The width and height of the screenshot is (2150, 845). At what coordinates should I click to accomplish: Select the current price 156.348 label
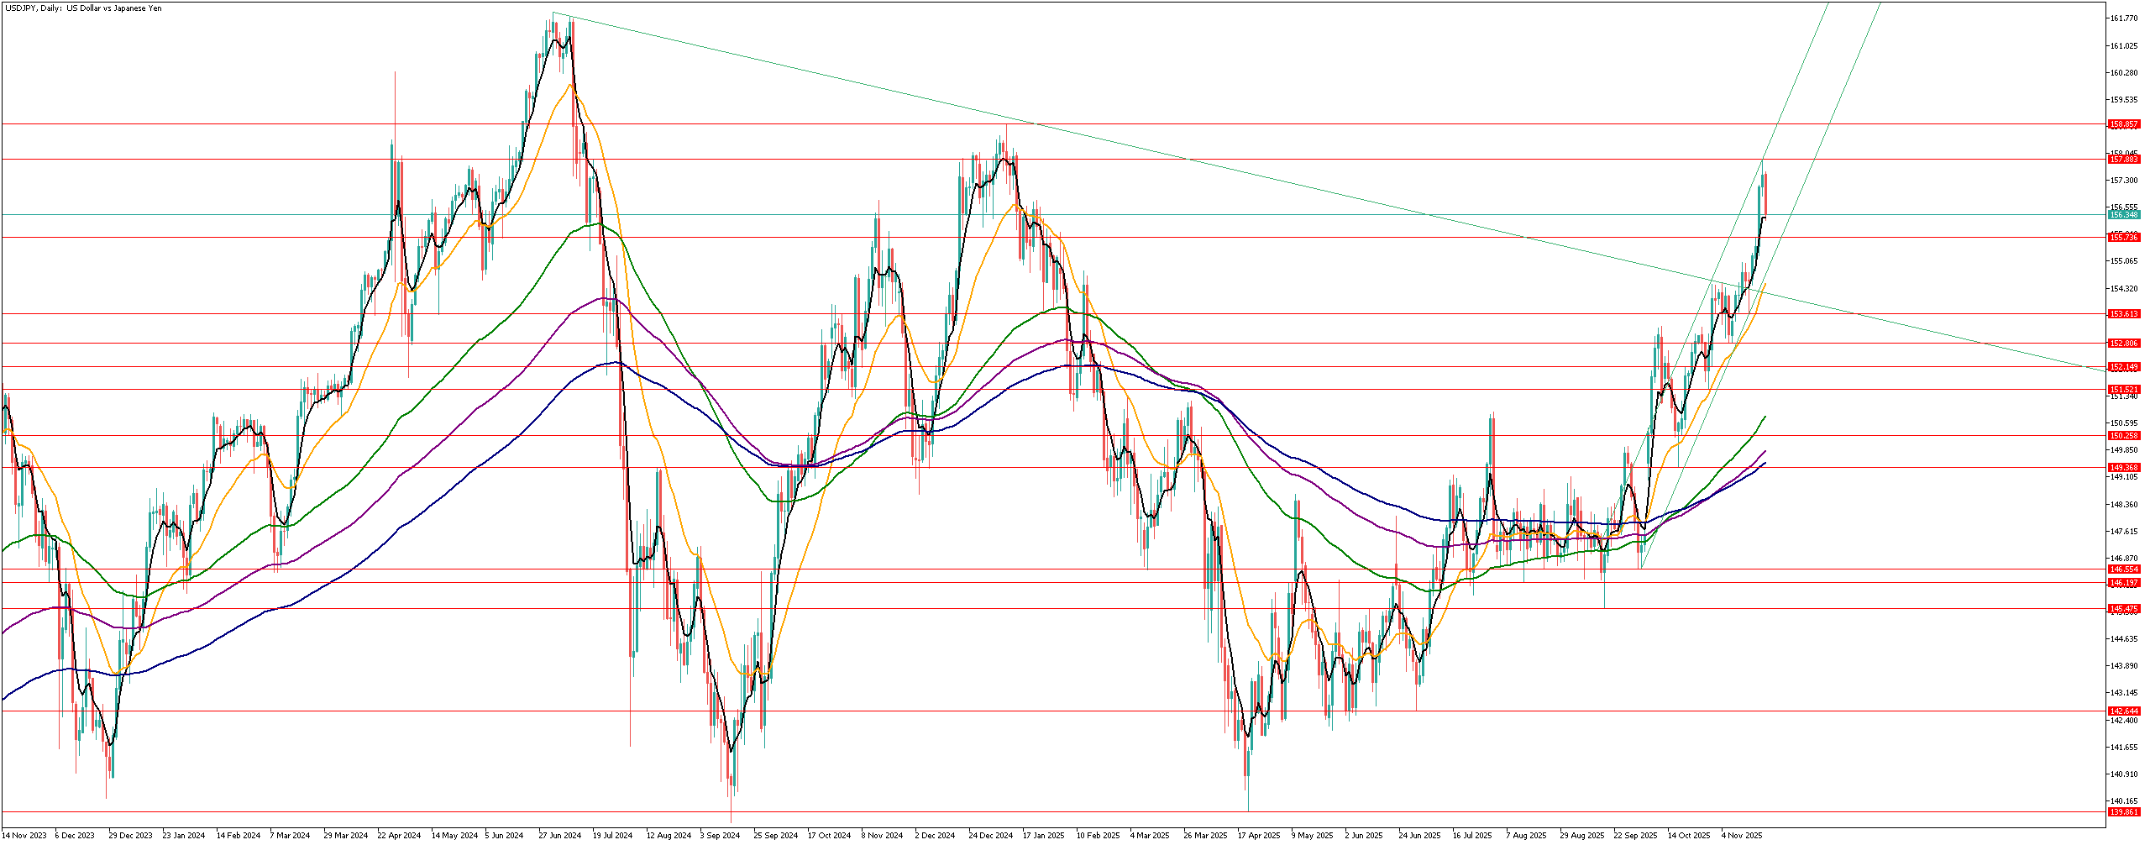pos(2124,215)
